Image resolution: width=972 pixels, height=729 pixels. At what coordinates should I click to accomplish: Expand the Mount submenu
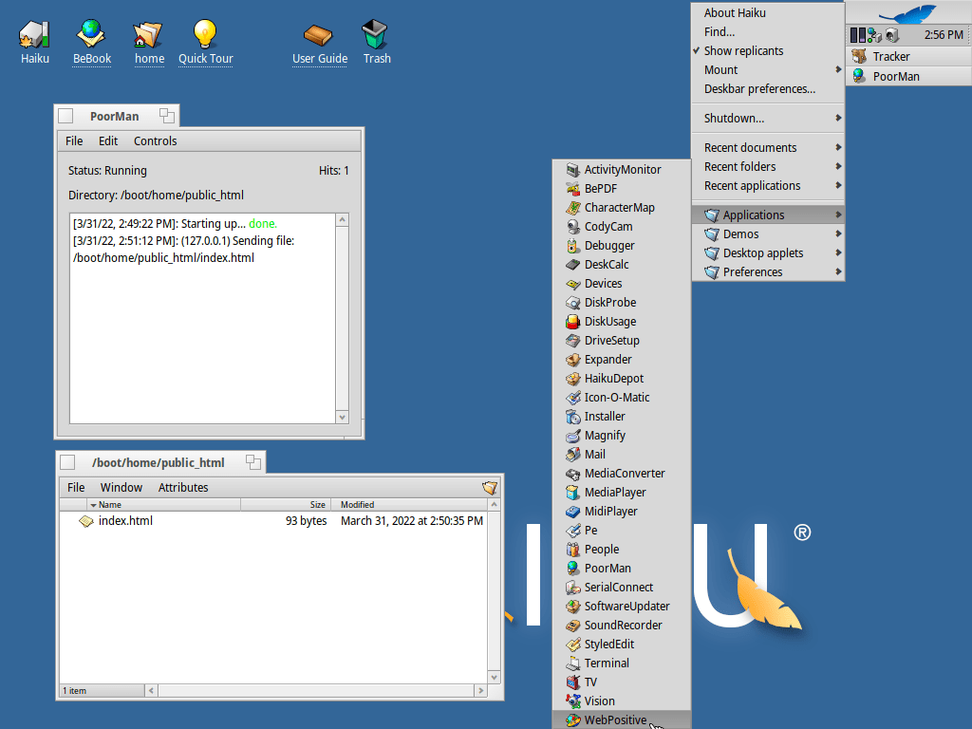tap(768, 70)
